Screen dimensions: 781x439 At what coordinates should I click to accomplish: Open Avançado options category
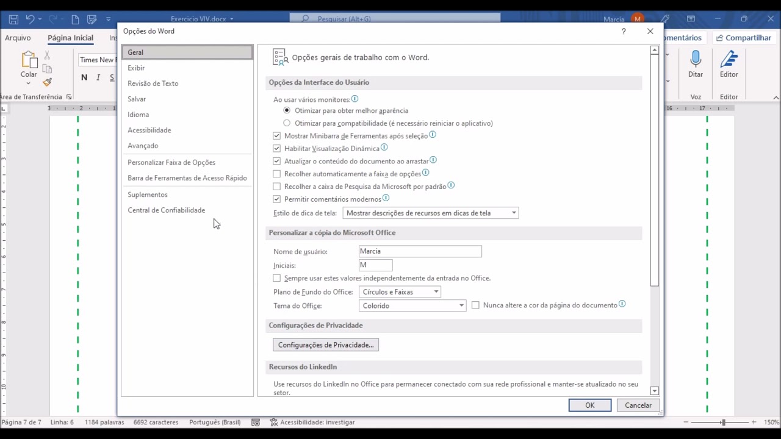tap(143, 146)
